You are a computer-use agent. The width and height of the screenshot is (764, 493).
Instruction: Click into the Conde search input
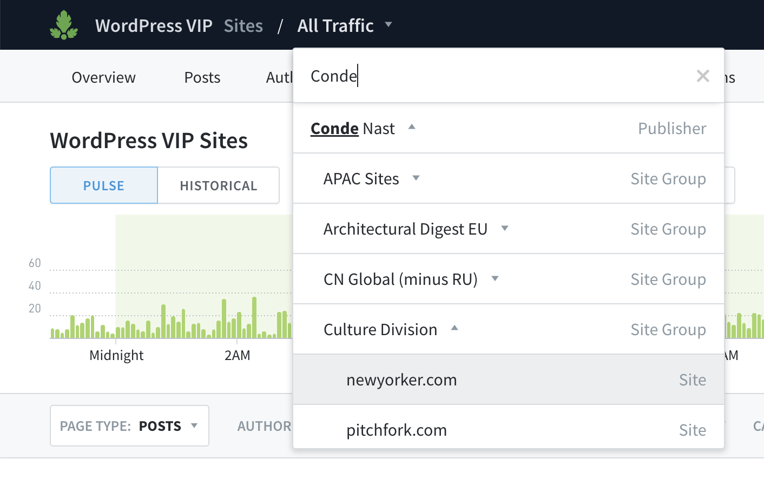click(498, 76)
